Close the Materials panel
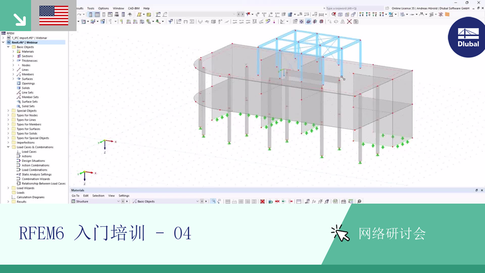This screenshot has height=273, width=485. (x=482, y=190)
